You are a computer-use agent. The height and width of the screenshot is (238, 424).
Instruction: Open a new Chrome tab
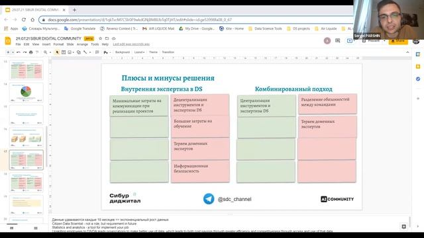pos(74,10)
